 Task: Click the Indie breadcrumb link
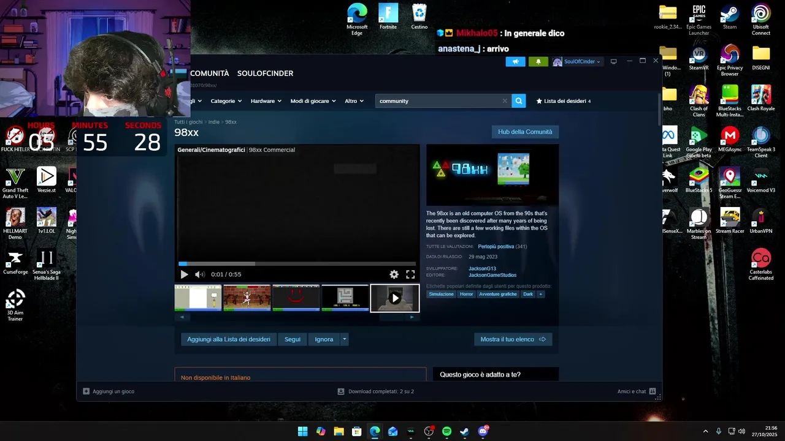pyautogui.click(x=214, y=122)
